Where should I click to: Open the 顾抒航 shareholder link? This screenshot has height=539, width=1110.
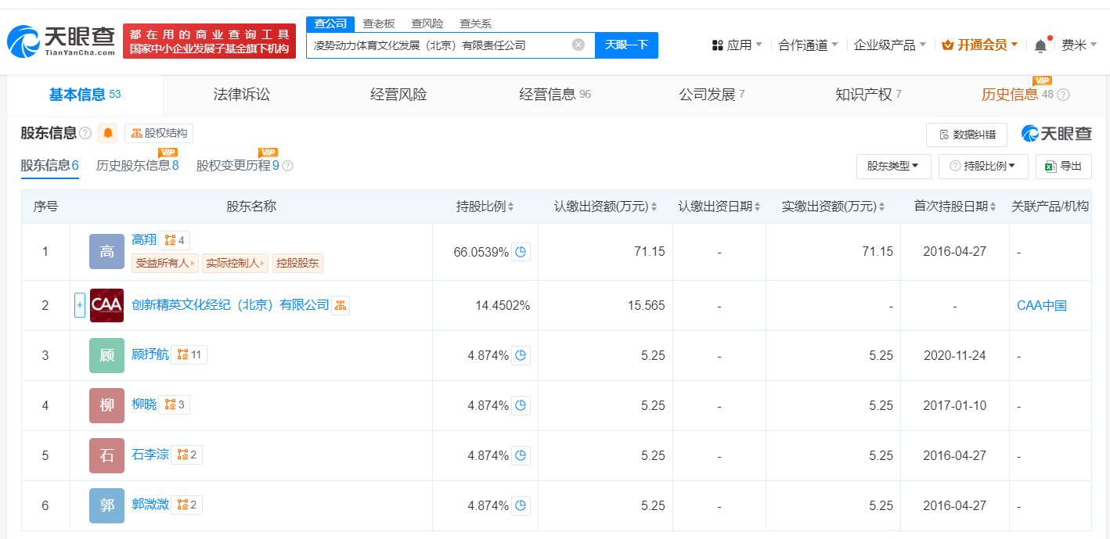[x=150, y=354]
